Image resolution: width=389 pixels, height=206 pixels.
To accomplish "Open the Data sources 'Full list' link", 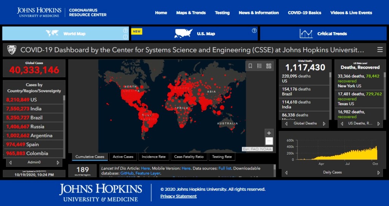I will point(225,168).
